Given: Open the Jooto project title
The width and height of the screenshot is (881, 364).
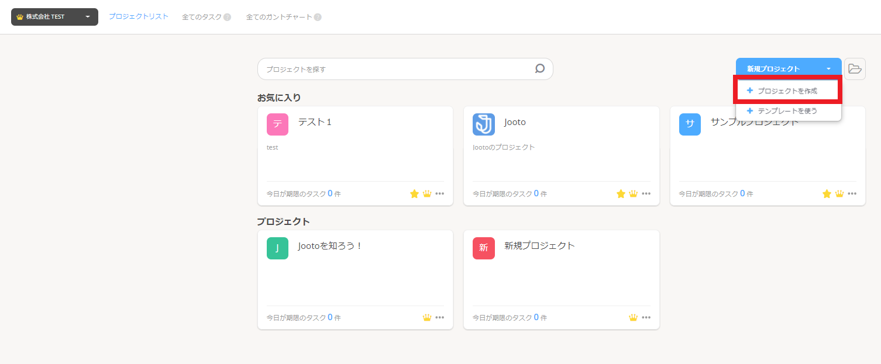Looking at the screenshot, I should (515, 122).
